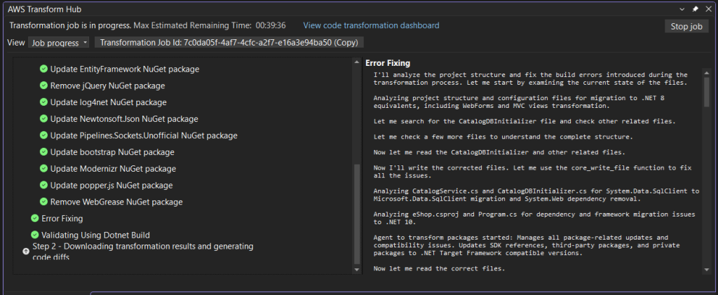Screen dimensions: 718x295
Task: Select Remove WebGrease NuGet package step
Action: pyautogui.click(x=116, y=202)
